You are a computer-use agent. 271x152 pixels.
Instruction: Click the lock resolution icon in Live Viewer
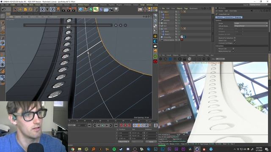coord(185,59)
